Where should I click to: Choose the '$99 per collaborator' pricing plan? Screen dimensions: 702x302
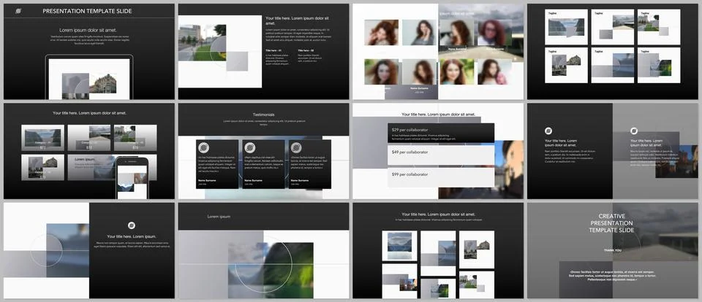441,177
